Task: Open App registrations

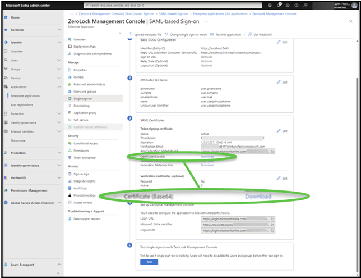Action: 22,105
